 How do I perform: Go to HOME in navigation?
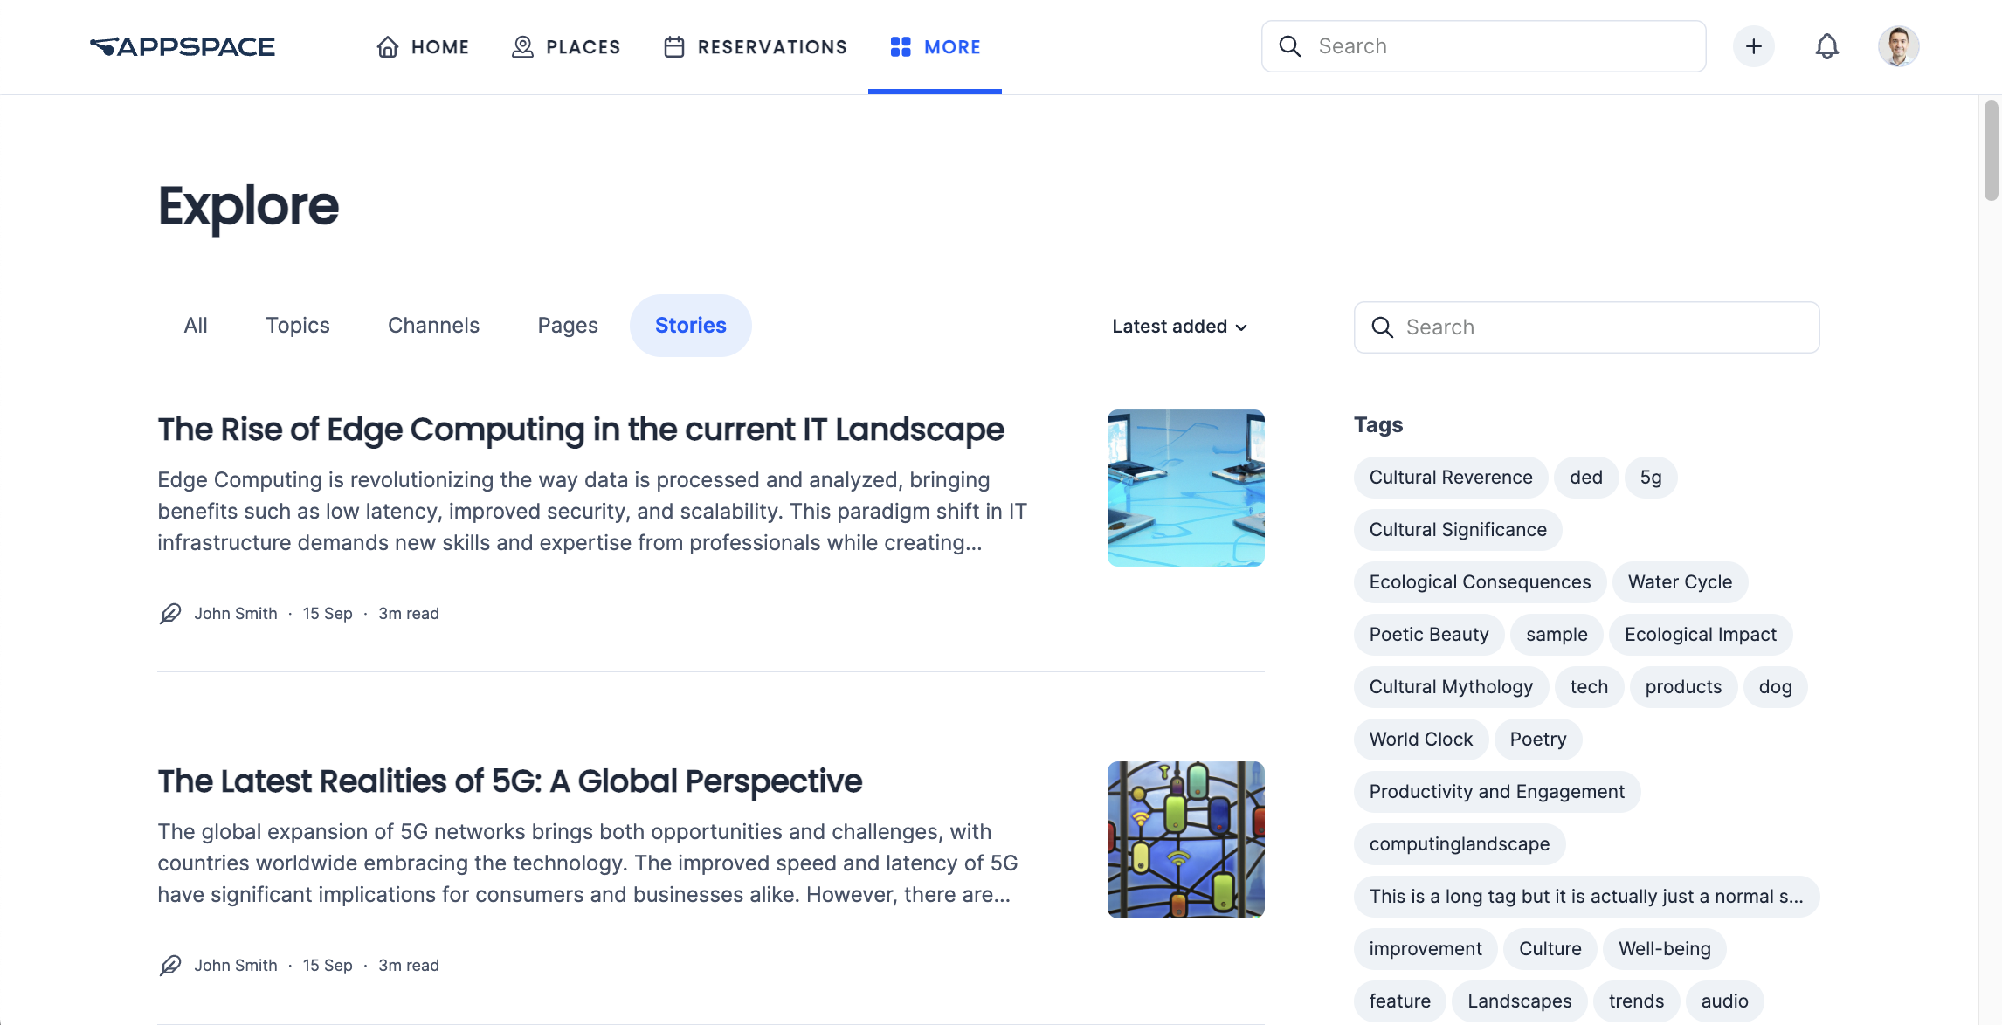[x=423, y=46]
